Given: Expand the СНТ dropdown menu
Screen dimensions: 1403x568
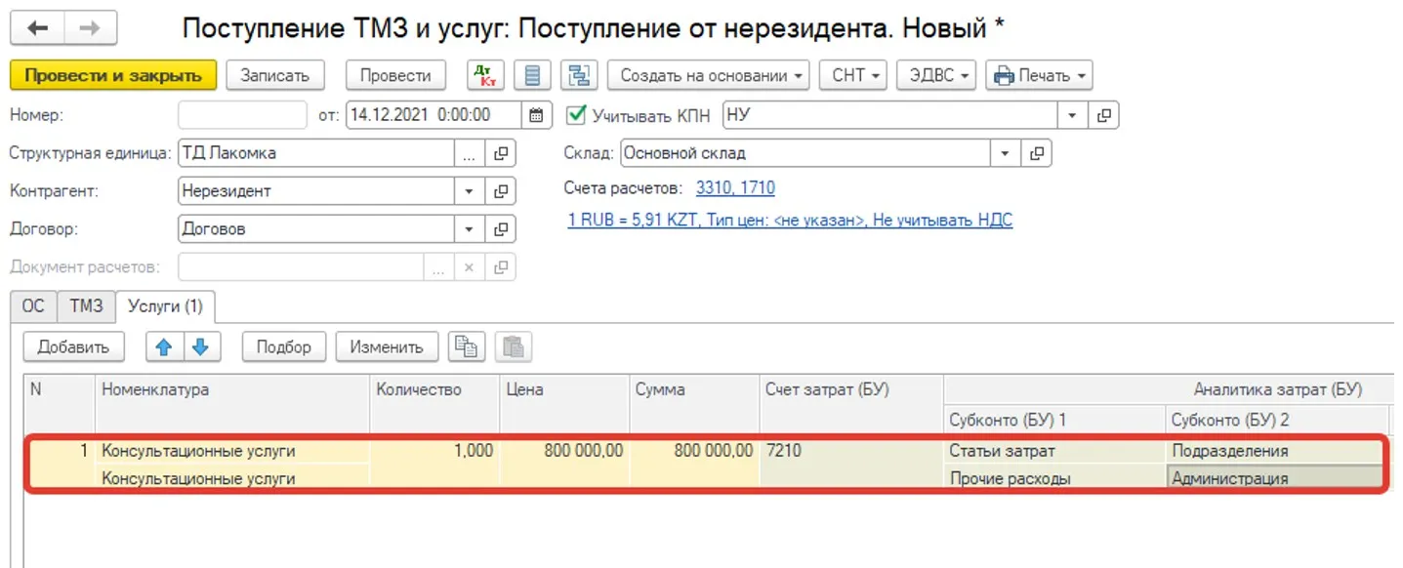Looking at the screenshot, I should [x=853, y=75].
